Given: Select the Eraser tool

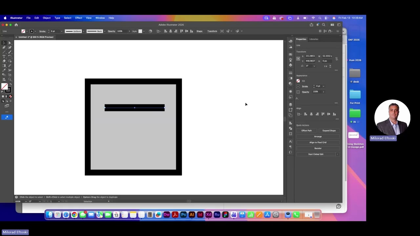Looking at the screenshot, I should click(x=4, y=61).
